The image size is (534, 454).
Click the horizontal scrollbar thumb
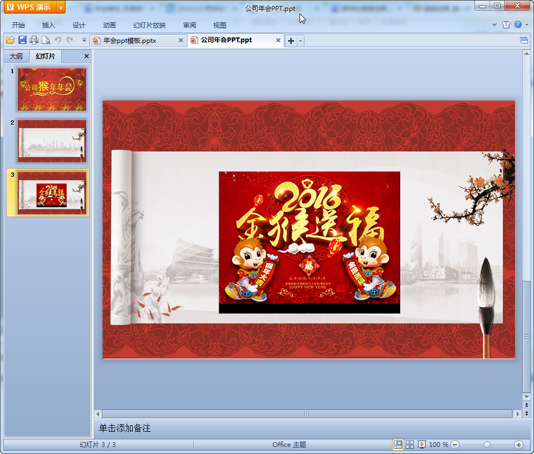(x=307, y=414)
